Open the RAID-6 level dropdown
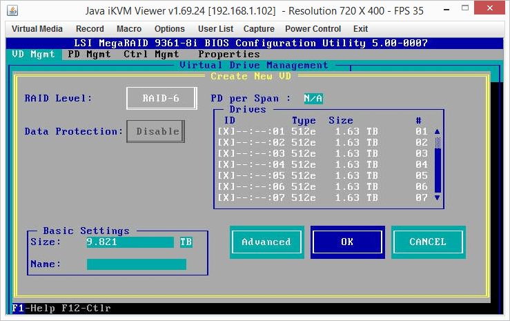The height and width of the screenshot is (321, 510). [x=161, y=98]
